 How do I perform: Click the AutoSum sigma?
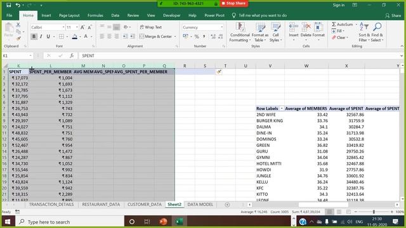coord(334,24)
